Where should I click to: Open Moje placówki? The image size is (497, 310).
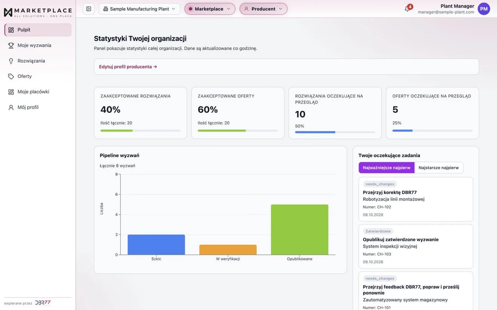tap(38, 92)
